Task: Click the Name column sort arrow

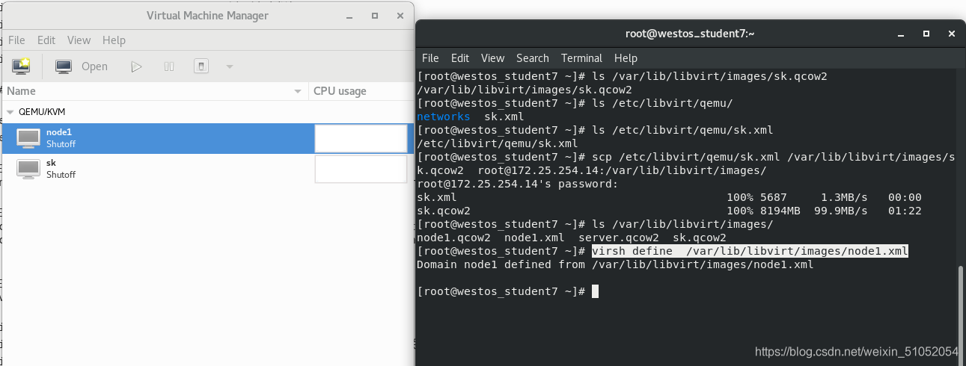Action: (x=298, y=92)
